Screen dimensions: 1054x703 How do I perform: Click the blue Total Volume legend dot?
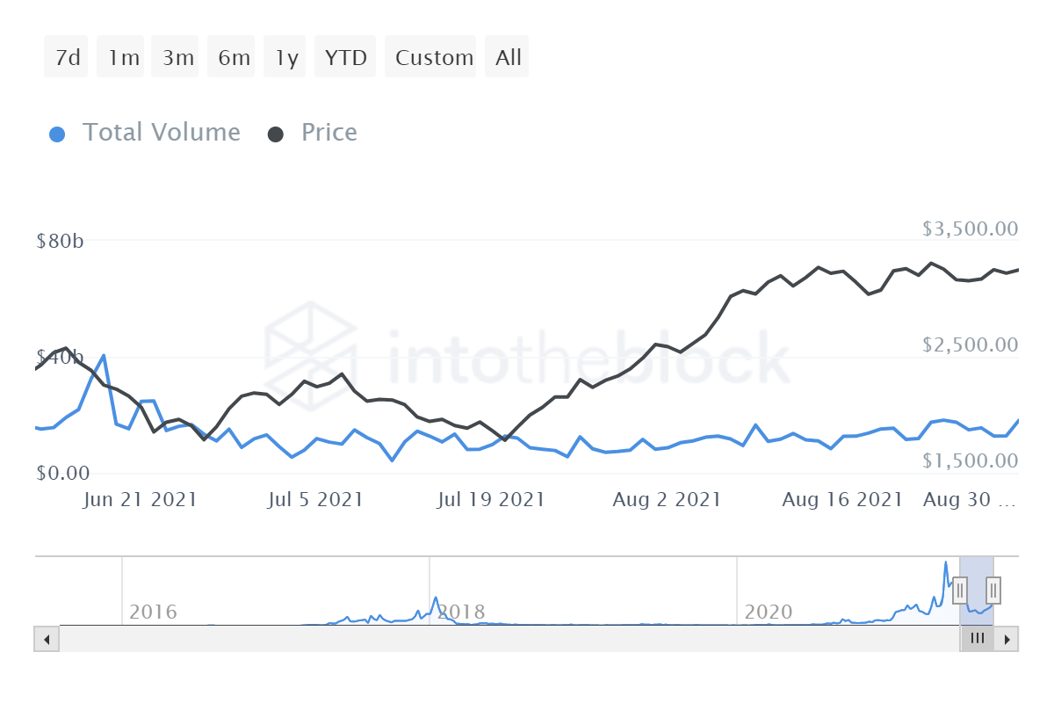pos(57,134)
